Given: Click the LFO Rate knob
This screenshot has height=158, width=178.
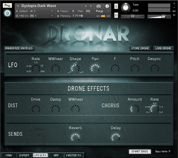Looking at the screenshot, I should click(x=36, y=69).
